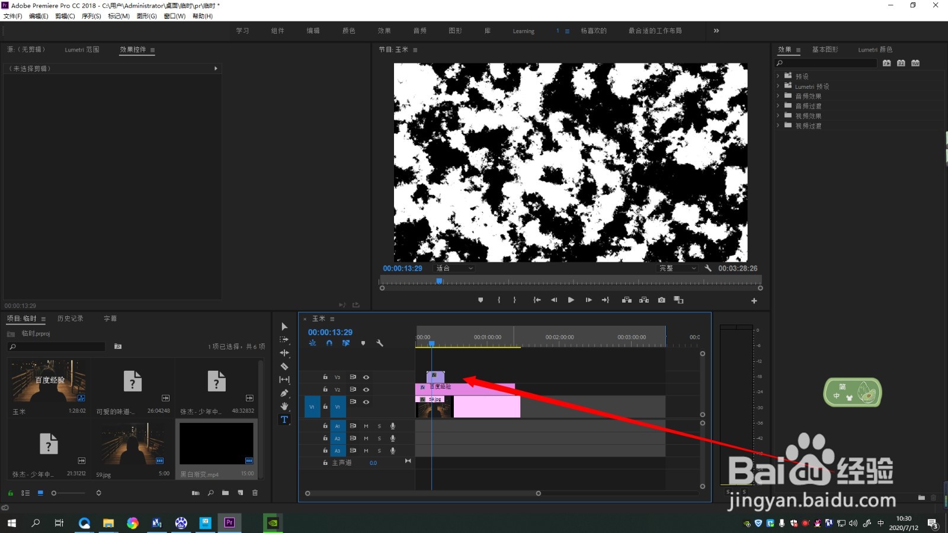Step back one frame in the program monitor
Screen dimensions: 948x533
554,300
